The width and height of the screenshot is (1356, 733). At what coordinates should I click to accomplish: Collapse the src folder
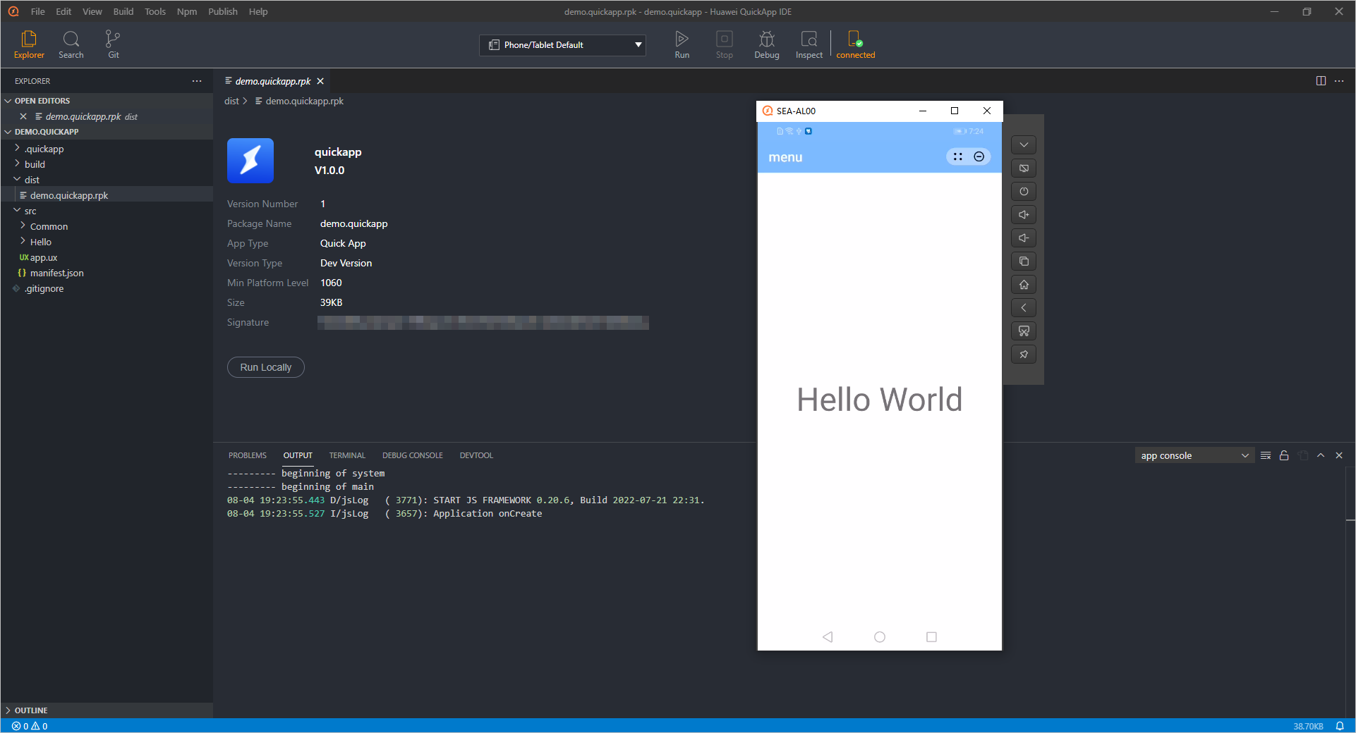tap(107, 211)
